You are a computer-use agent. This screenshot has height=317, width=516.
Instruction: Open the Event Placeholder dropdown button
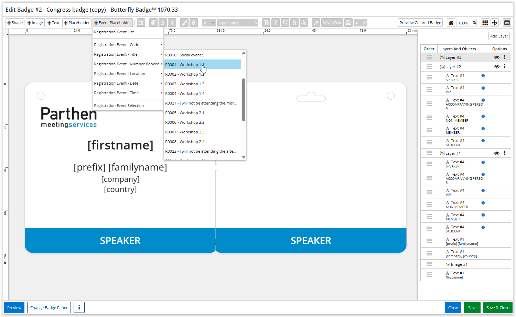click(x=112, y=23)
